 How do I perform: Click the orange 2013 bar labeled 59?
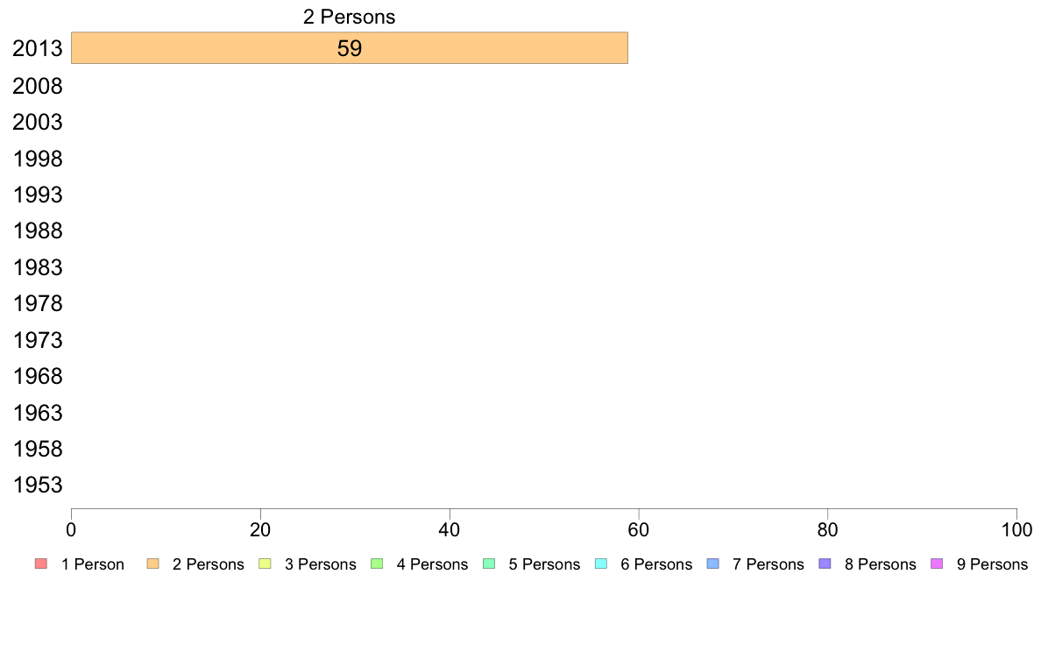[x=350, y=48]
